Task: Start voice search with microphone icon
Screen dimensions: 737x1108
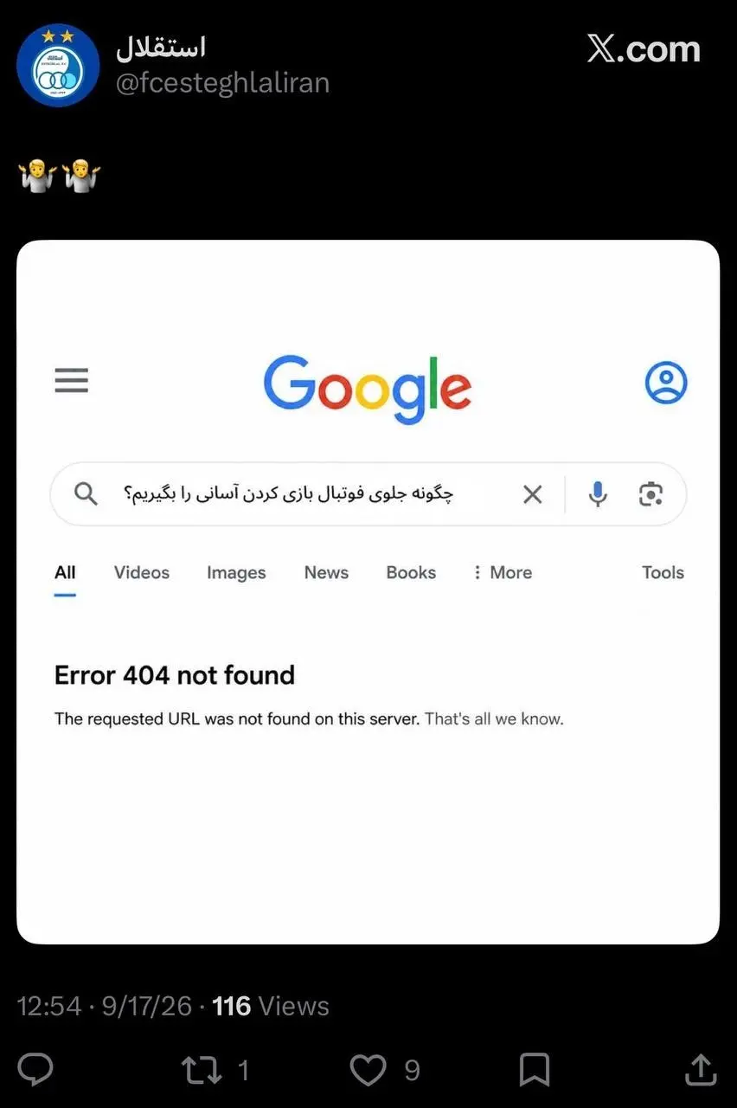Action: [598, 494]
